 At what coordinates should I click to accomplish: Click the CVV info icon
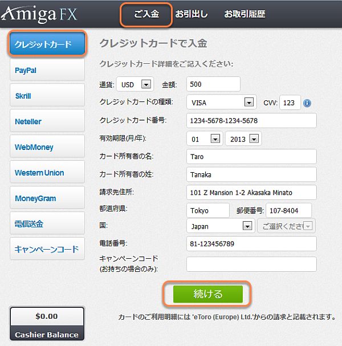[x=307, y=103]
